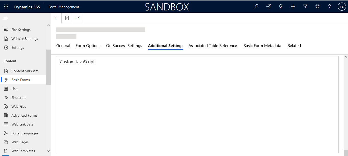The height and width of the screenshot is (156, 348).
Task: Open Web Link Sets in sidebar
Action: click(x=23, y=124)
